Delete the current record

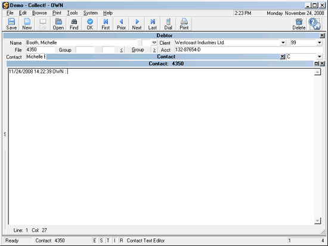(x=299, y=24)
